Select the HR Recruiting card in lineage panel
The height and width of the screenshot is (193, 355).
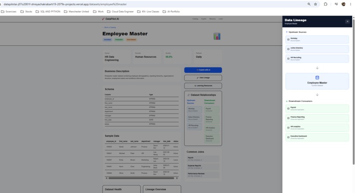(x=317, y=59)
